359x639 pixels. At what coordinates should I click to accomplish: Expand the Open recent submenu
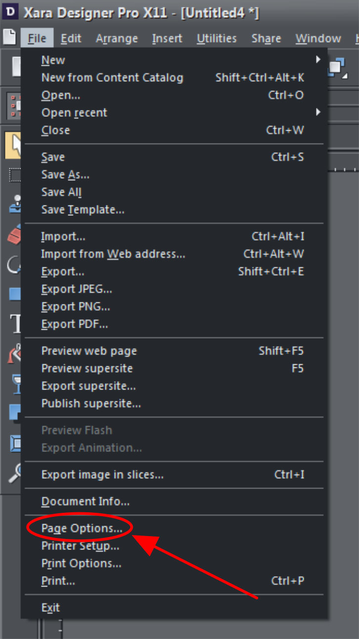coord(319,112)
